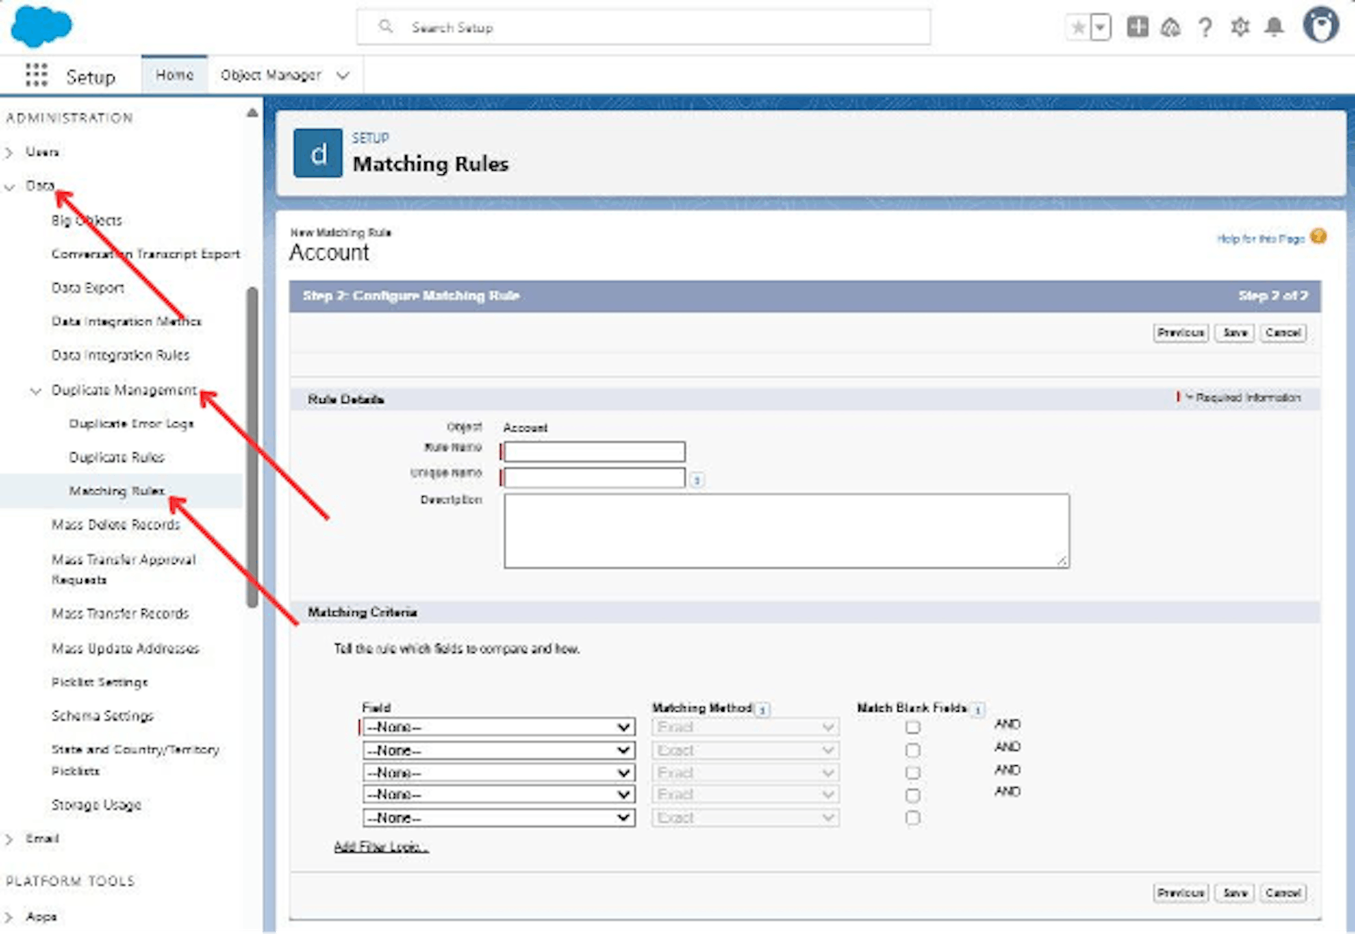Open Big Objects in sidebar
This screenshot has width=1355, height=934.
(x=86, y=220)
